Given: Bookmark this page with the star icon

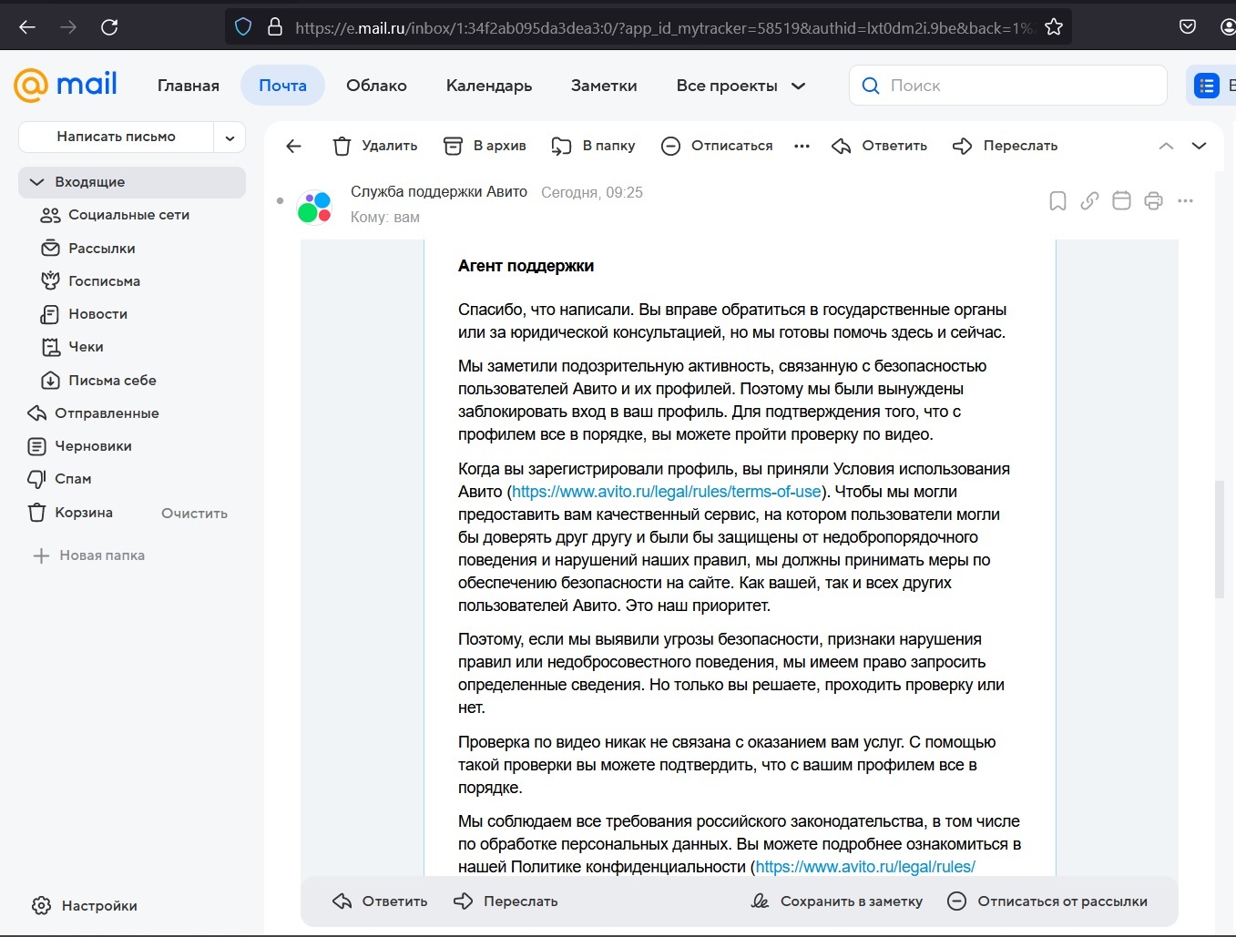Looking at the screenshot, I should click(x=1054, y=27).
